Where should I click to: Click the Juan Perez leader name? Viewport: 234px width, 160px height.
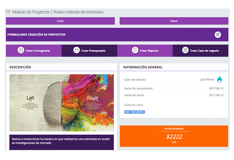pos(207,80)
